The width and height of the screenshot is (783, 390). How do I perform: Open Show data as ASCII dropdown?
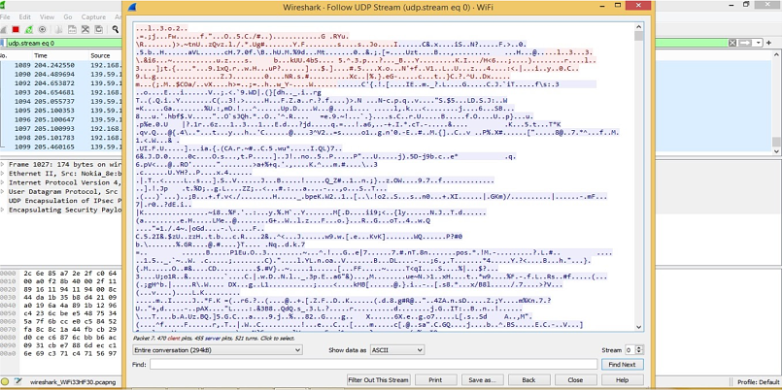(x=397, y=350)
